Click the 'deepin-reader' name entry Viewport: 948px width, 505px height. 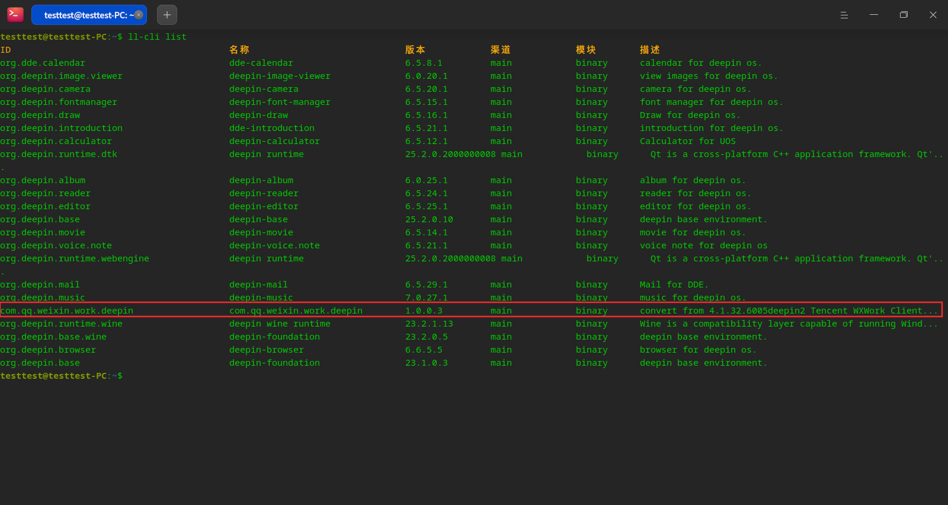point(264,193)
